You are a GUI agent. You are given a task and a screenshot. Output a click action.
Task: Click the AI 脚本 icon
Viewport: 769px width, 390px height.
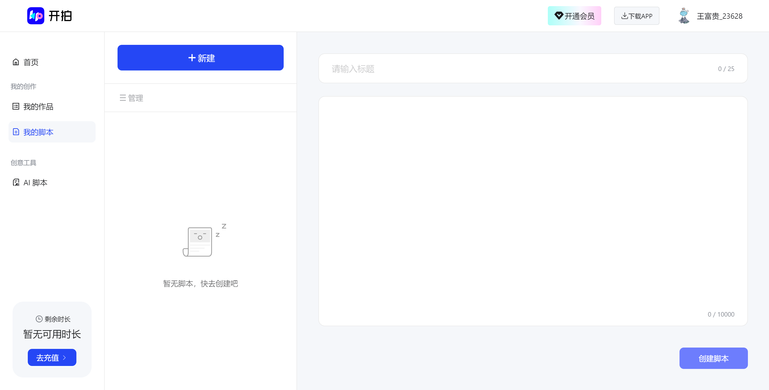[16, 182]
